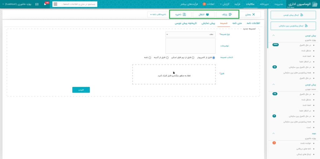The width and height of the screenshot is (320, 159).
Task: Open the گزارش menu dropdown
Action: [225, 4]
